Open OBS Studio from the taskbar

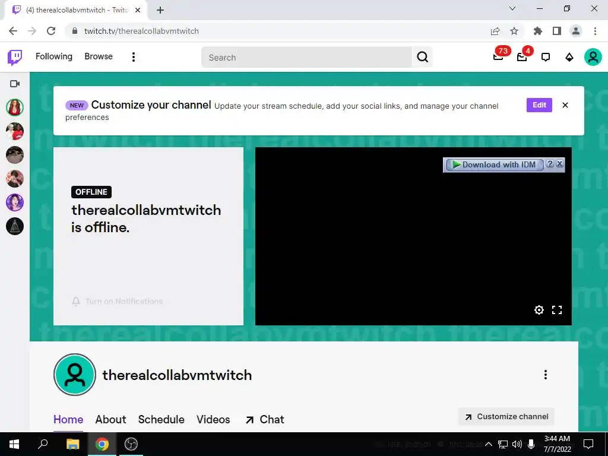click(x=131, y=444)
